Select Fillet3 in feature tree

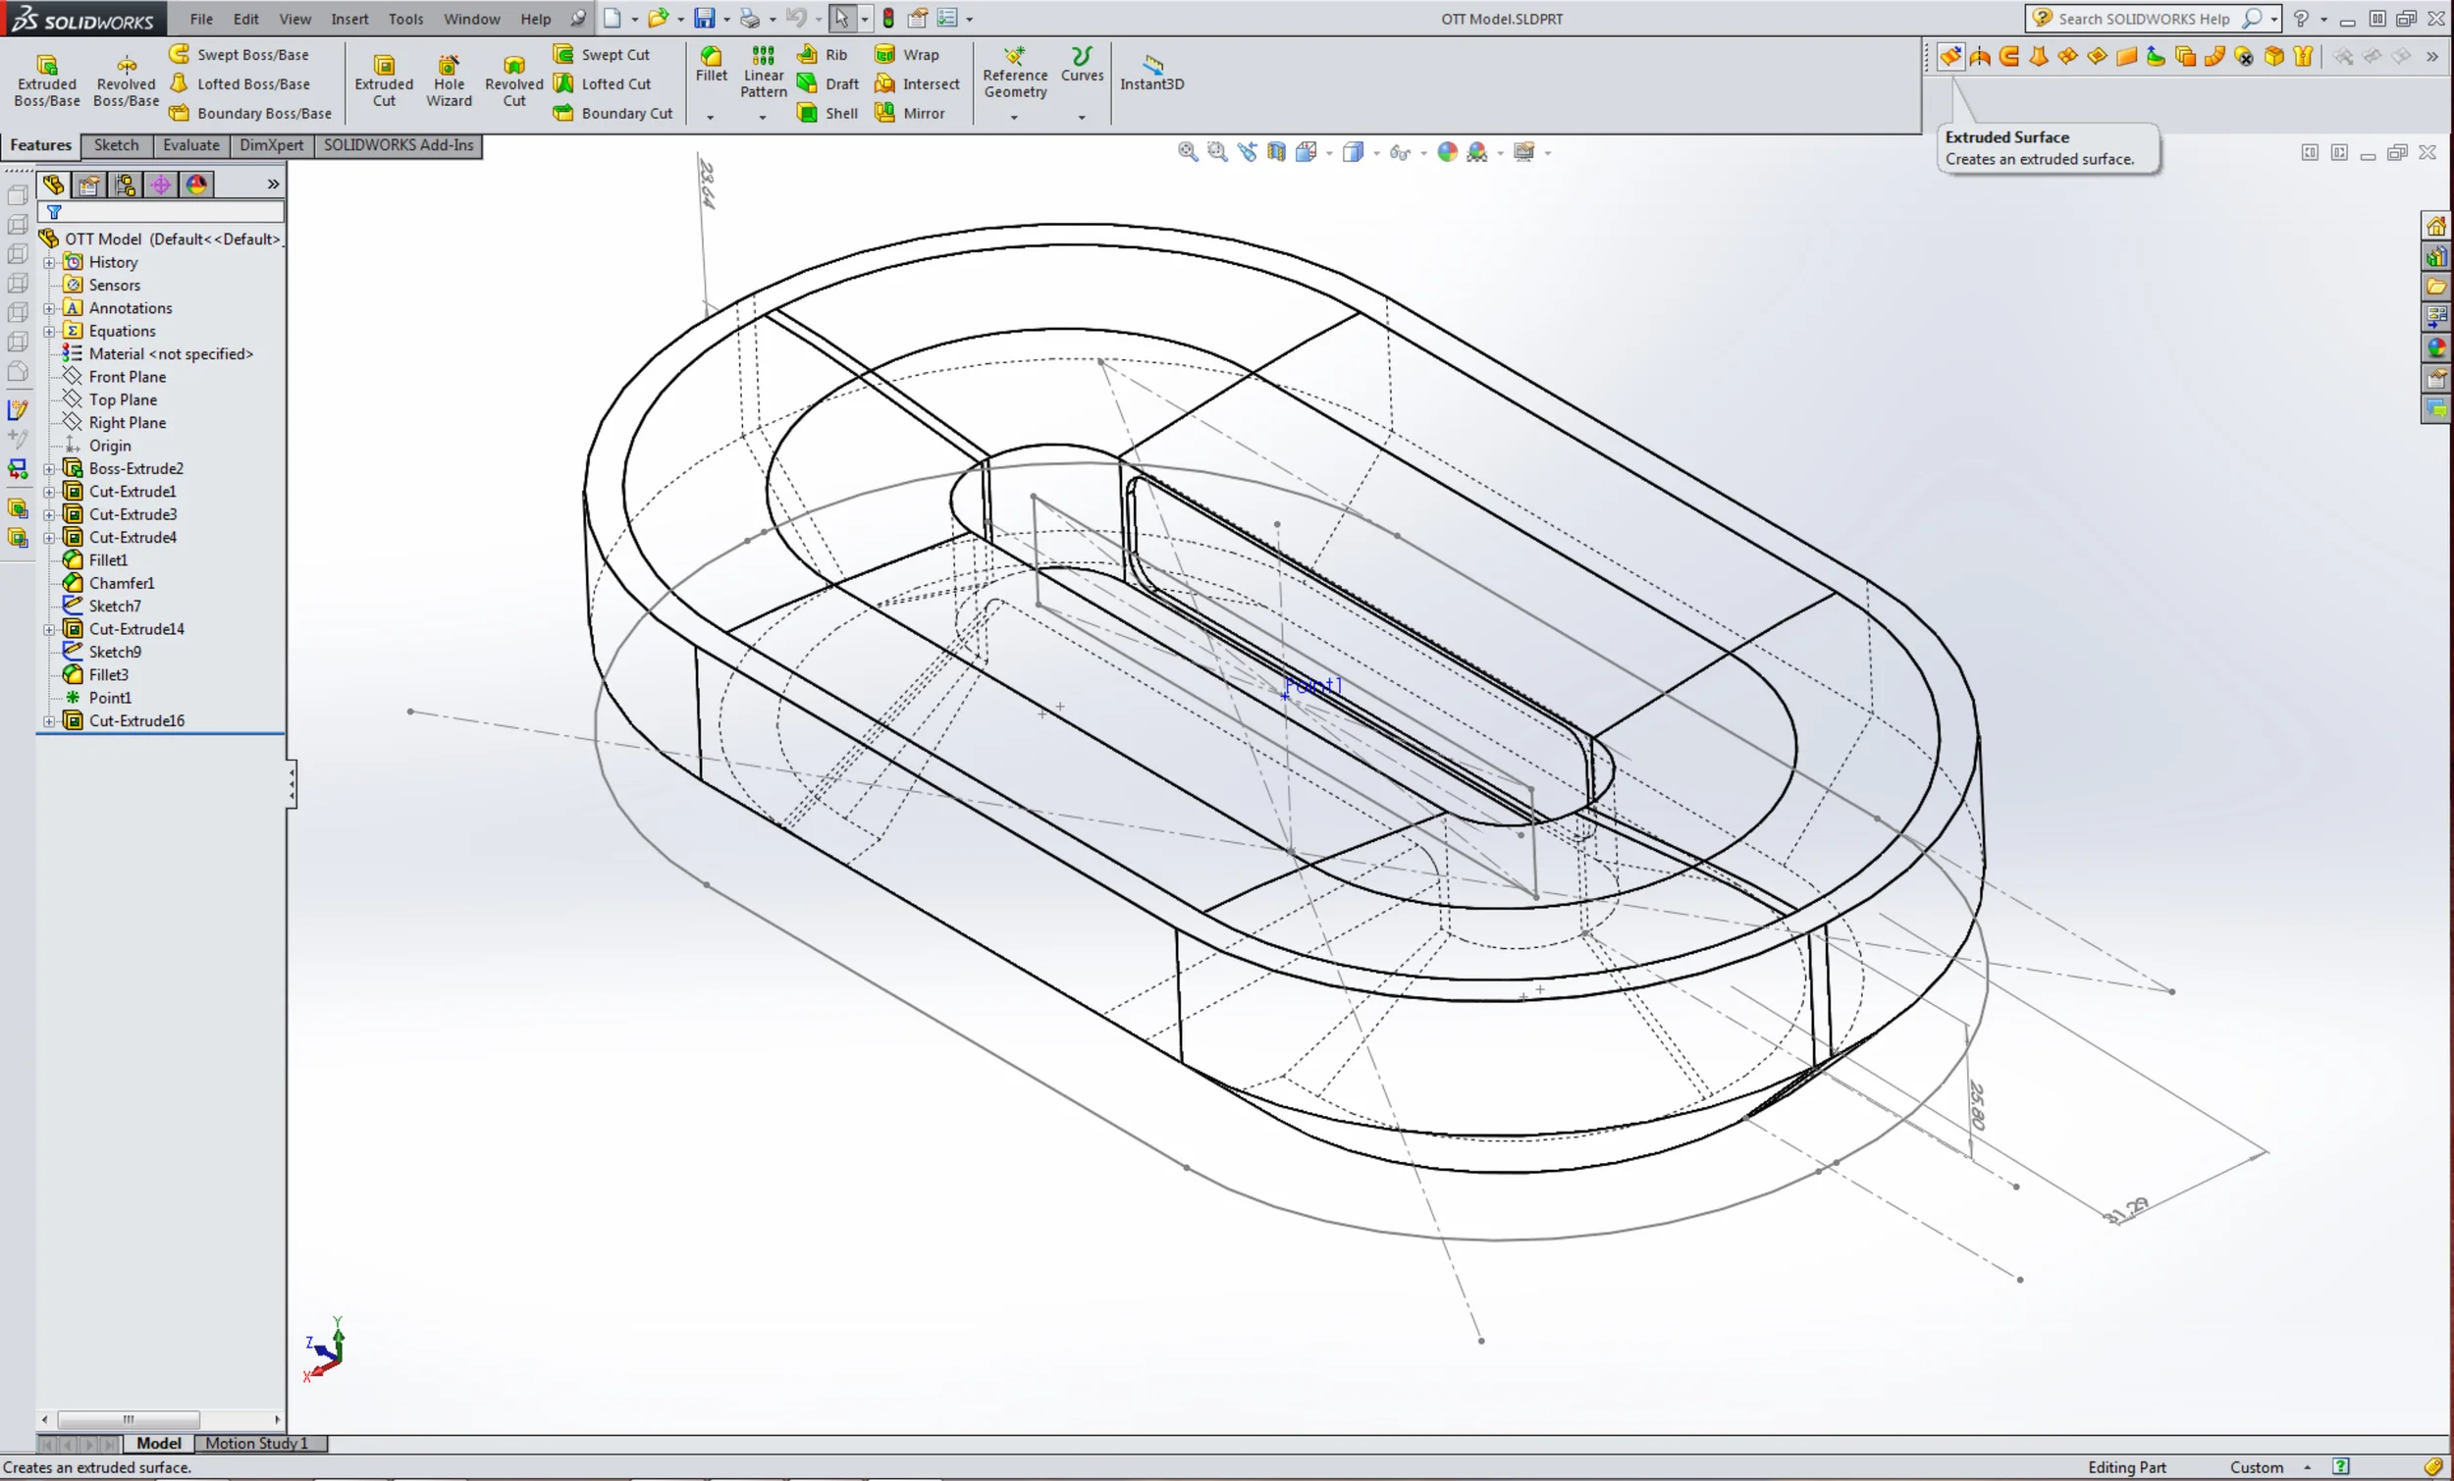[x=109, y=675]
